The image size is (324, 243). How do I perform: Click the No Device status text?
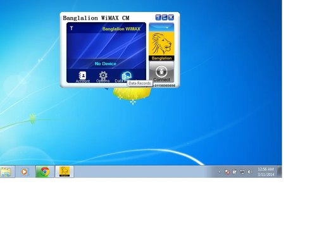coord(106,63)
